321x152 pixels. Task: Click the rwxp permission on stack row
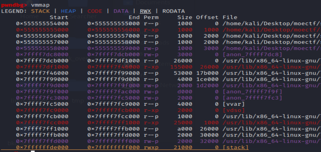tap(151, 147)
